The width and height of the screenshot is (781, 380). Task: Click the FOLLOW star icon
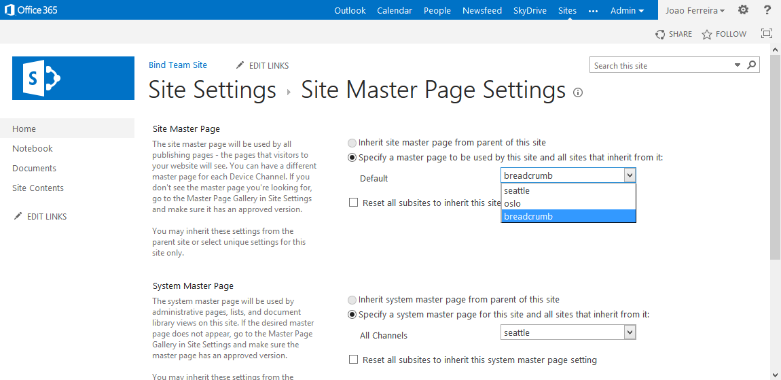pyautogui.click(x=707, y=35)
